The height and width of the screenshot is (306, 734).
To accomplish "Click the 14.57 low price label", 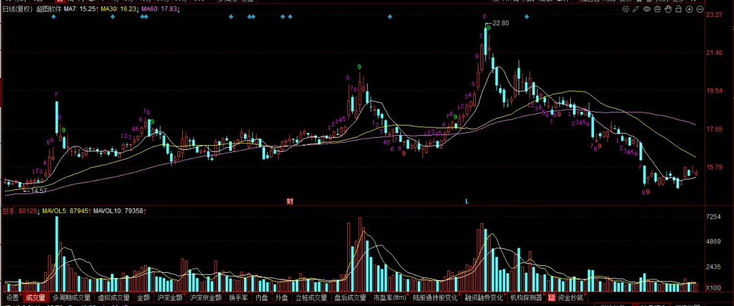I will click(39, 191).
